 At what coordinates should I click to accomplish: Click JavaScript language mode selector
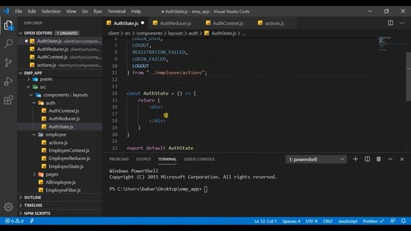(347, 221)
